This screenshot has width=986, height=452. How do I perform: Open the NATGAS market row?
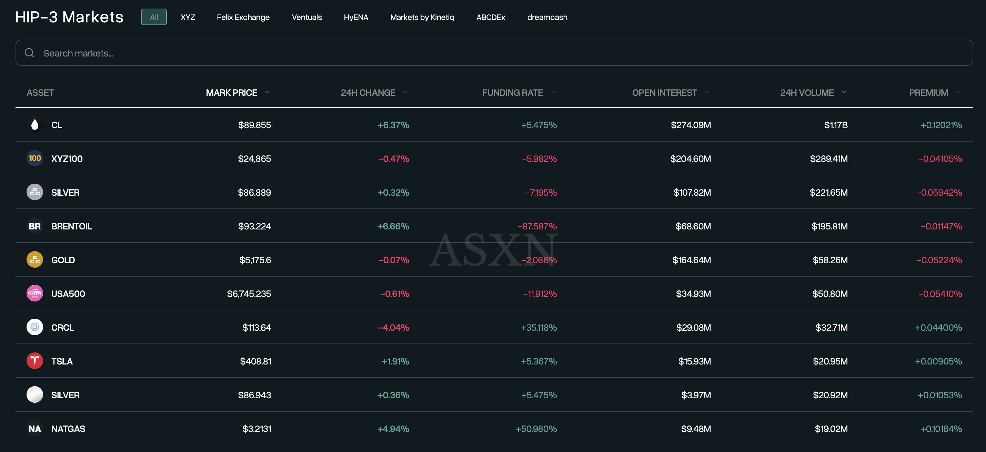pyautogui.click(x=68, y=429)
